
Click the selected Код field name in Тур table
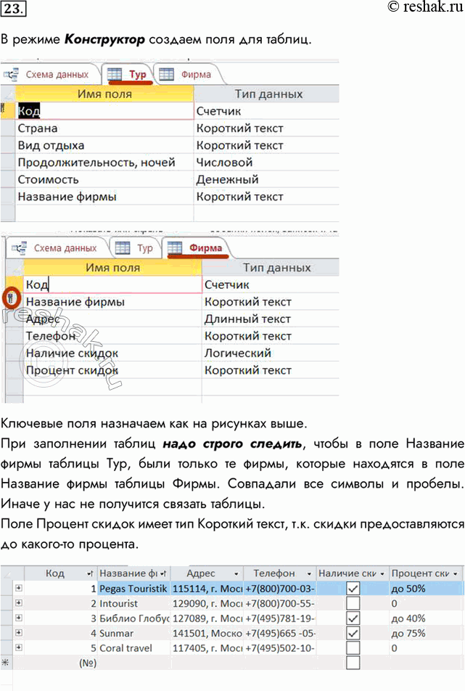104,110
